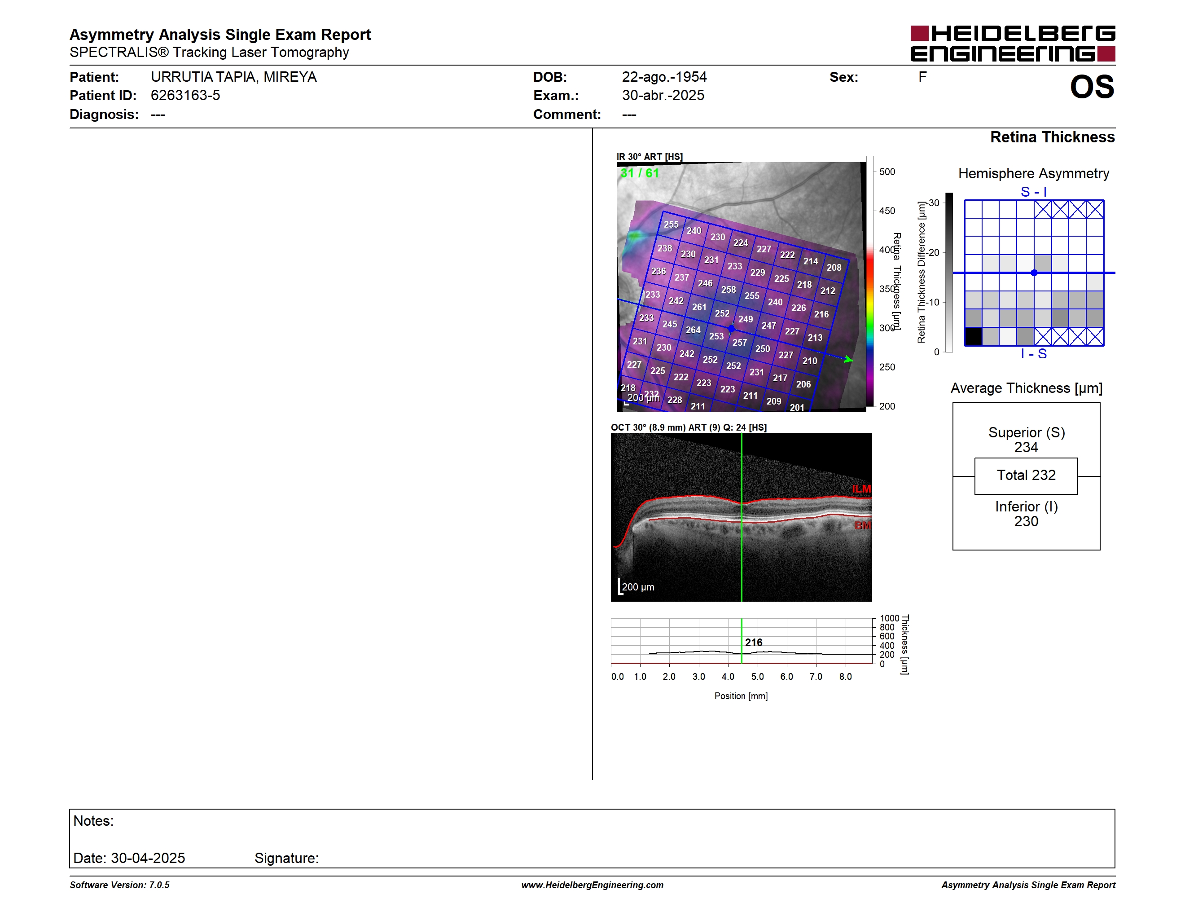The width and height of the screenshot is (1185, 916).
Task: Select patient name URRUTIA TAPIA, MIREYA
Action: click(233, 77)
